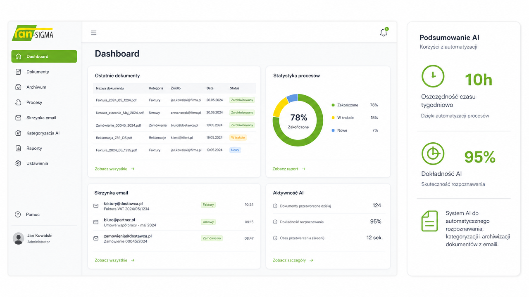
Task: Open notifications bell icon
Action: coord(384,33)
